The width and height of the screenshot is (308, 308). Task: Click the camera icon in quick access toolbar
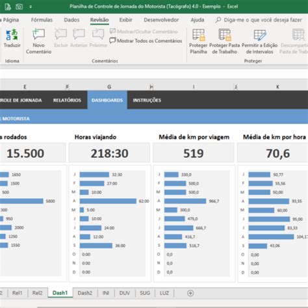(19, 6)
